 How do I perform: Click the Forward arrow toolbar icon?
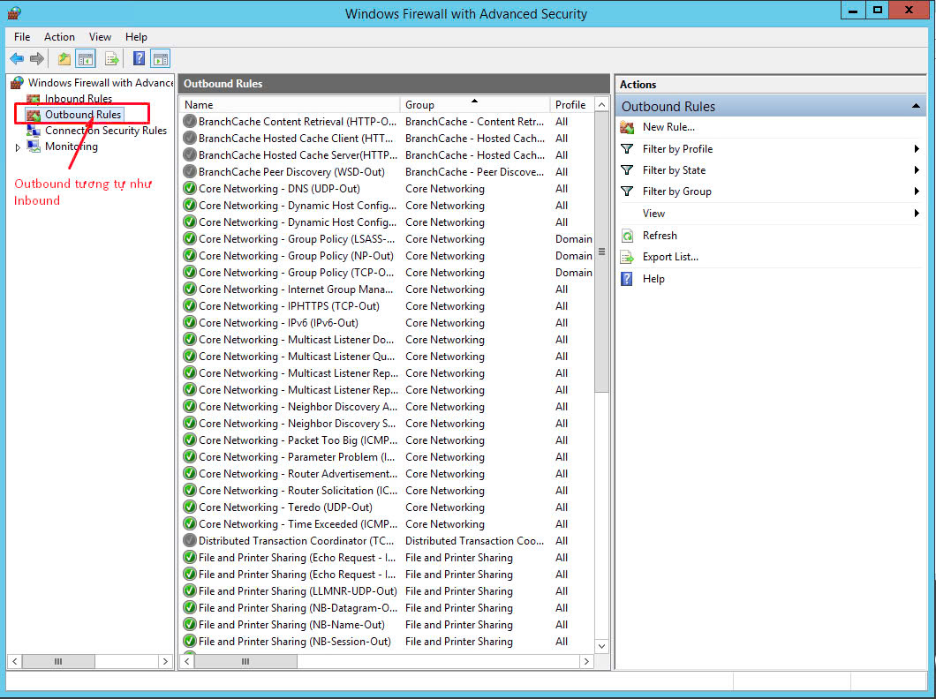tap(37, 58)
